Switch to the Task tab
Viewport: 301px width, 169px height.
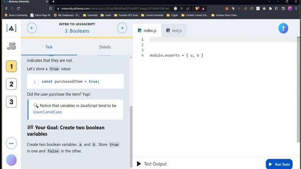coord(49,47)
